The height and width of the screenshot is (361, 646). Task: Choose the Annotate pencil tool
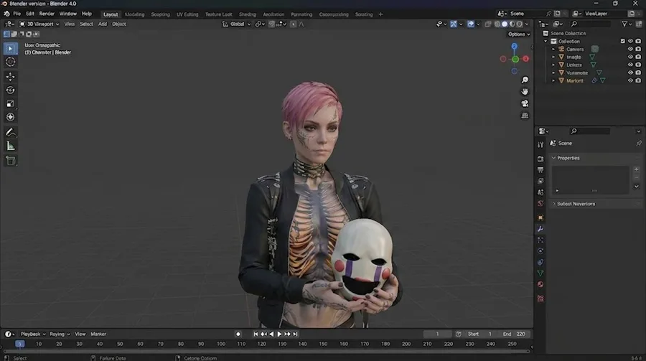10,132
